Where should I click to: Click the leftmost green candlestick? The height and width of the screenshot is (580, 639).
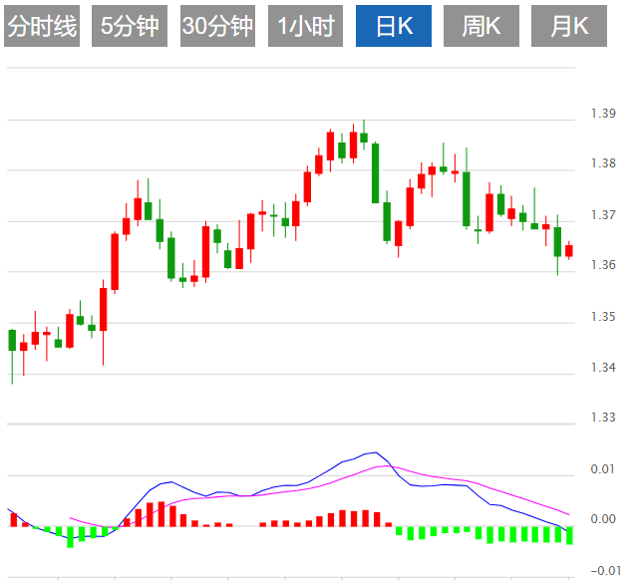(12, 340)
